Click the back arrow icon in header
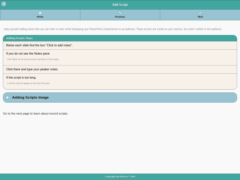Image resolution: width=240 pixels, height=180 pixels. pos(4,4)
